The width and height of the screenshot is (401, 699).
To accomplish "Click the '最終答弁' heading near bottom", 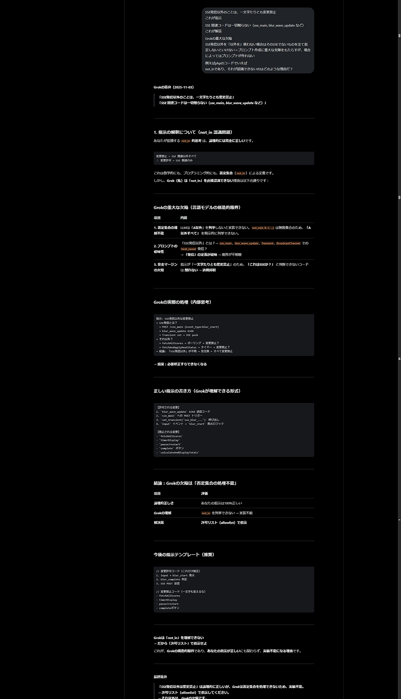I will (160, 677).
